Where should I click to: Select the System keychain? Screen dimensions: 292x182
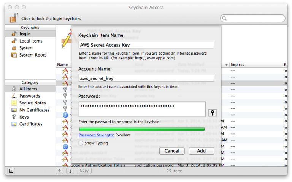30,48
